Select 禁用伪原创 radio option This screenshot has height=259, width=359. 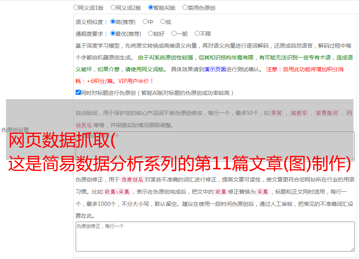[185, 7]
